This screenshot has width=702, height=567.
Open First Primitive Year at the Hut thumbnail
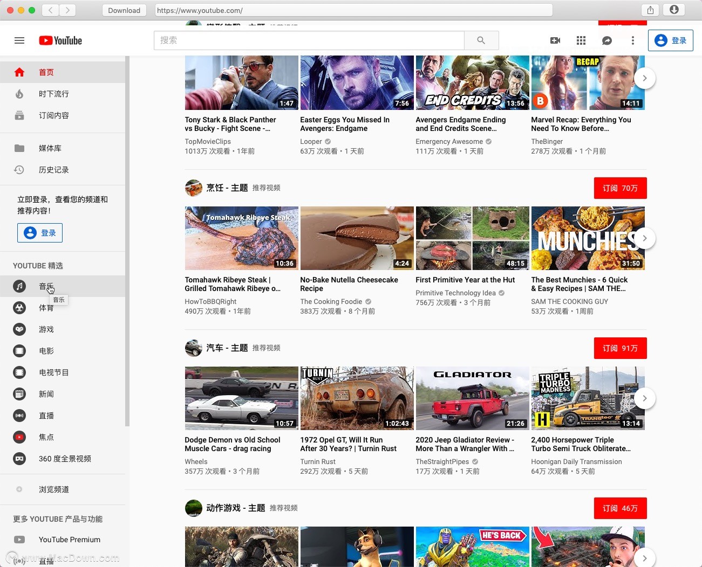tap(472, 238)
